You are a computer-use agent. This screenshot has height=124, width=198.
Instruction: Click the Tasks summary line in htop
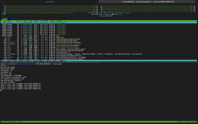(x=115, y=13)
